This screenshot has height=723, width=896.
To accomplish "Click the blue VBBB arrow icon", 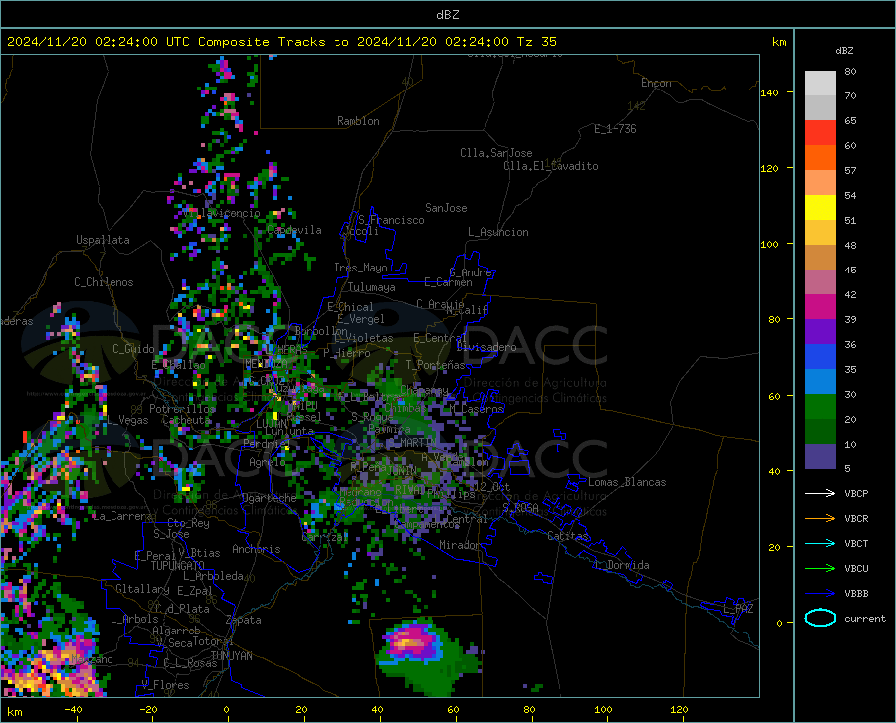I will click(820, 593).
